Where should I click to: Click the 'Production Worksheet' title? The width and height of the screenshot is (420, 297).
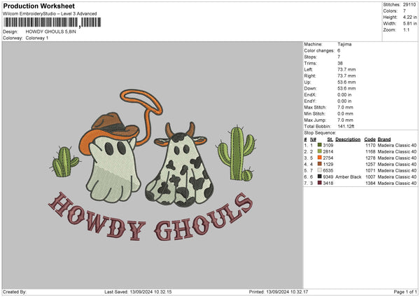coord(38,6)
